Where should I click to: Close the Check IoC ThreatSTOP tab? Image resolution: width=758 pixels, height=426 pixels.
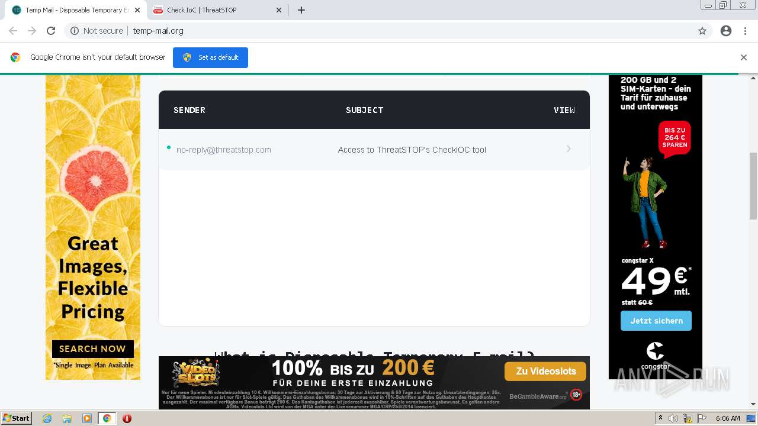(279, 10)
